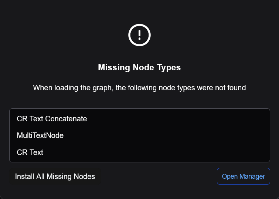This screenshot has width=279, height=199.
Task: Click Install All Missing Nodes button
Action: (55, 176)
